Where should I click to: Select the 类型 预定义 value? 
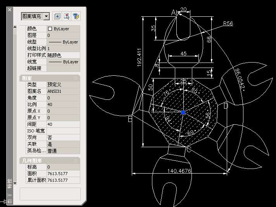(63, 85)
